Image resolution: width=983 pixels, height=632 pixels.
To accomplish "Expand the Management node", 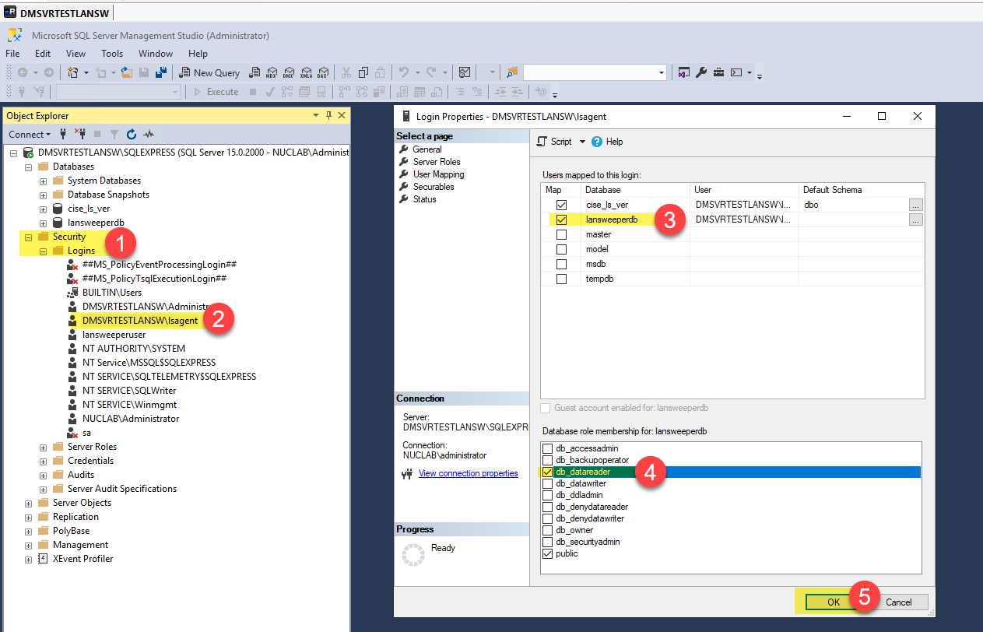I will pos(29,545).
